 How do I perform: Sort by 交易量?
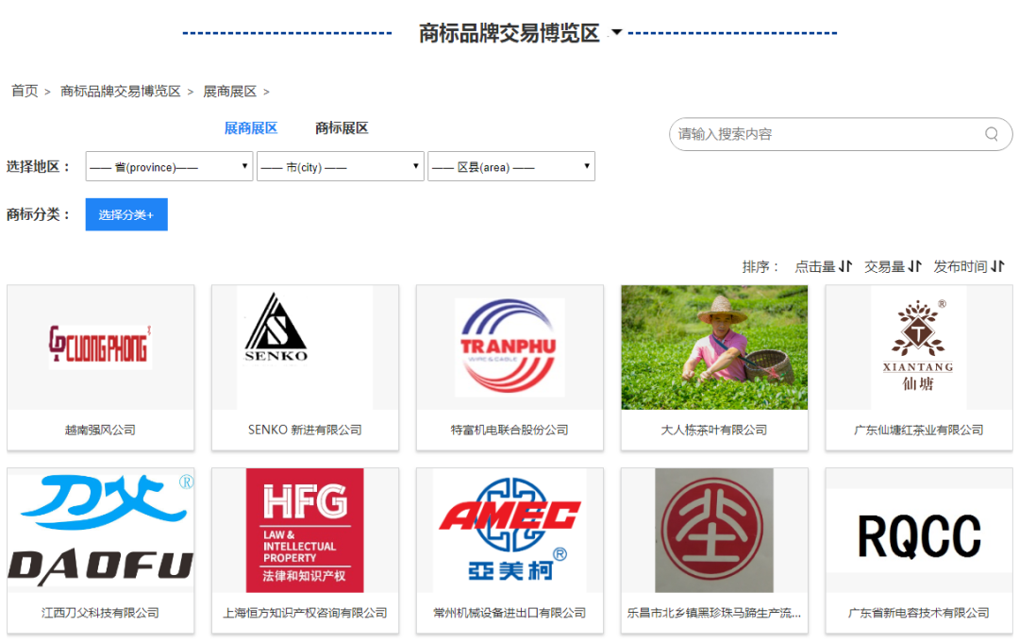click(893, 266)
